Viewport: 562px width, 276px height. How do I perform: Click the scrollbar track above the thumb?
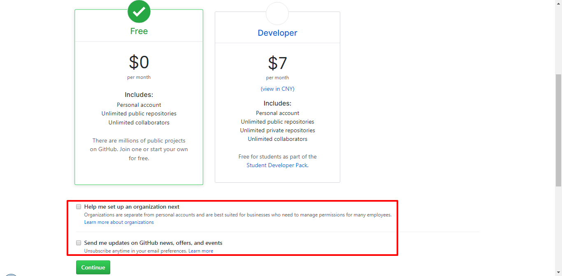(558, 37)
